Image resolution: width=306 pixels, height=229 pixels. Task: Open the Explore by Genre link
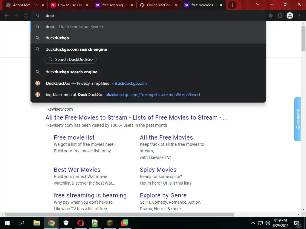[163, 195]
